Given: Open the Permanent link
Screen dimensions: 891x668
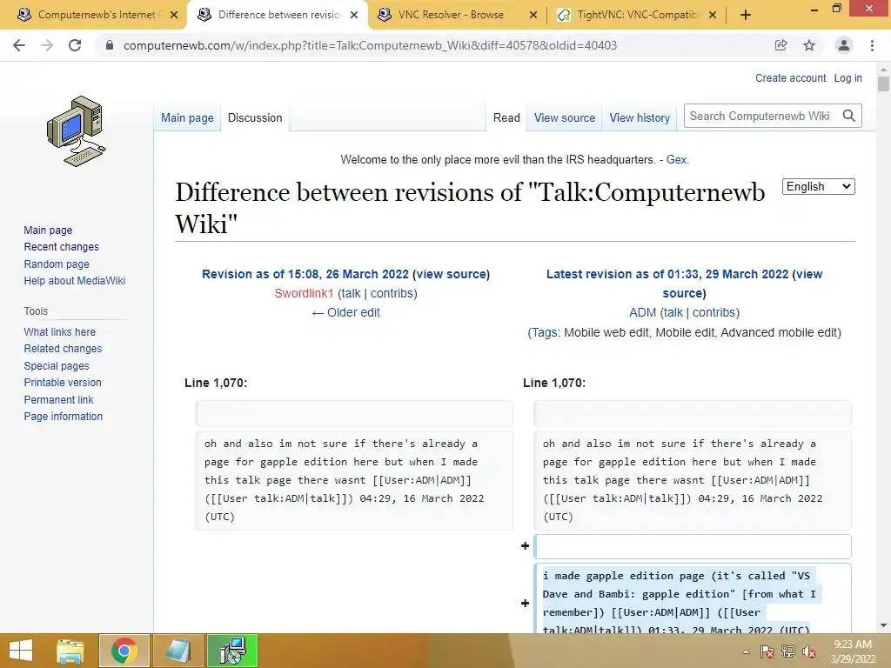Looking at the screenshot, I should click(x=58, y=400).
